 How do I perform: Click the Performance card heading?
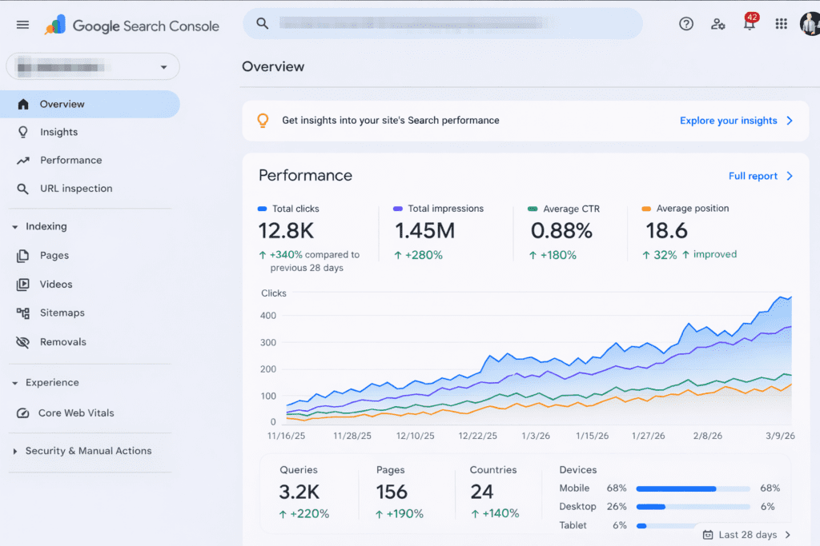[x=305, y=175]
